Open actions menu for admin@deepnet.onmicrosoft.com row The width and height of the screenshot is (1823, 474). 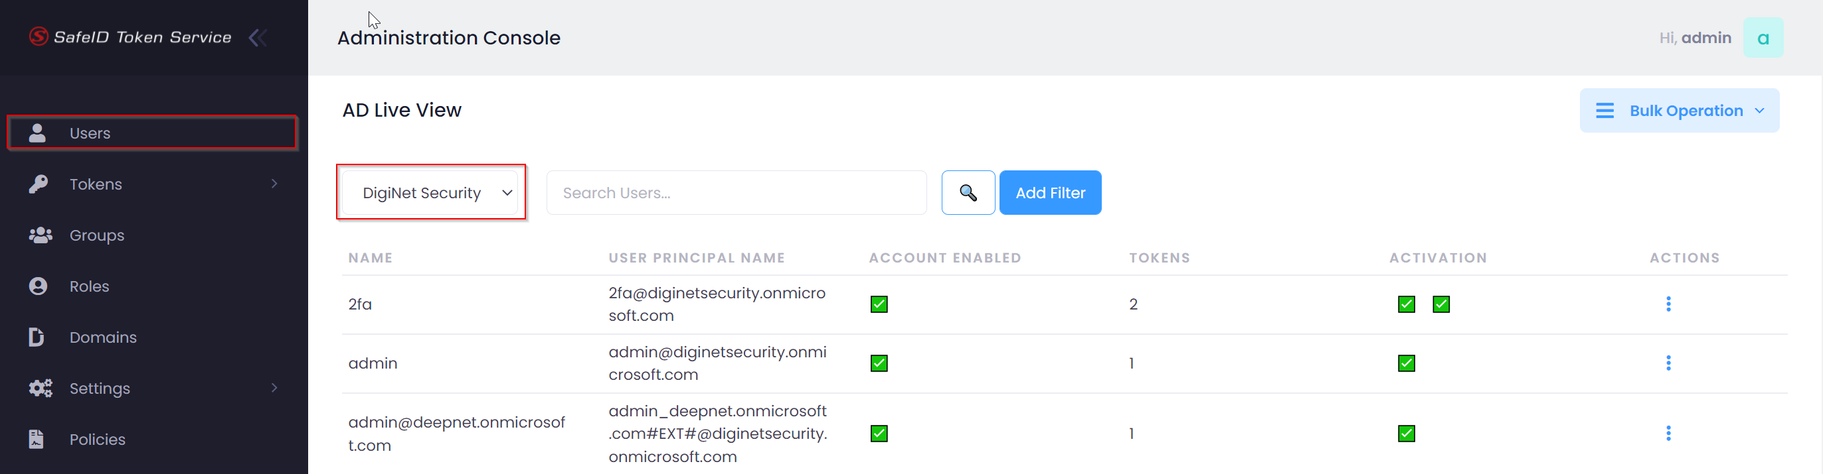pos(1668,433)
